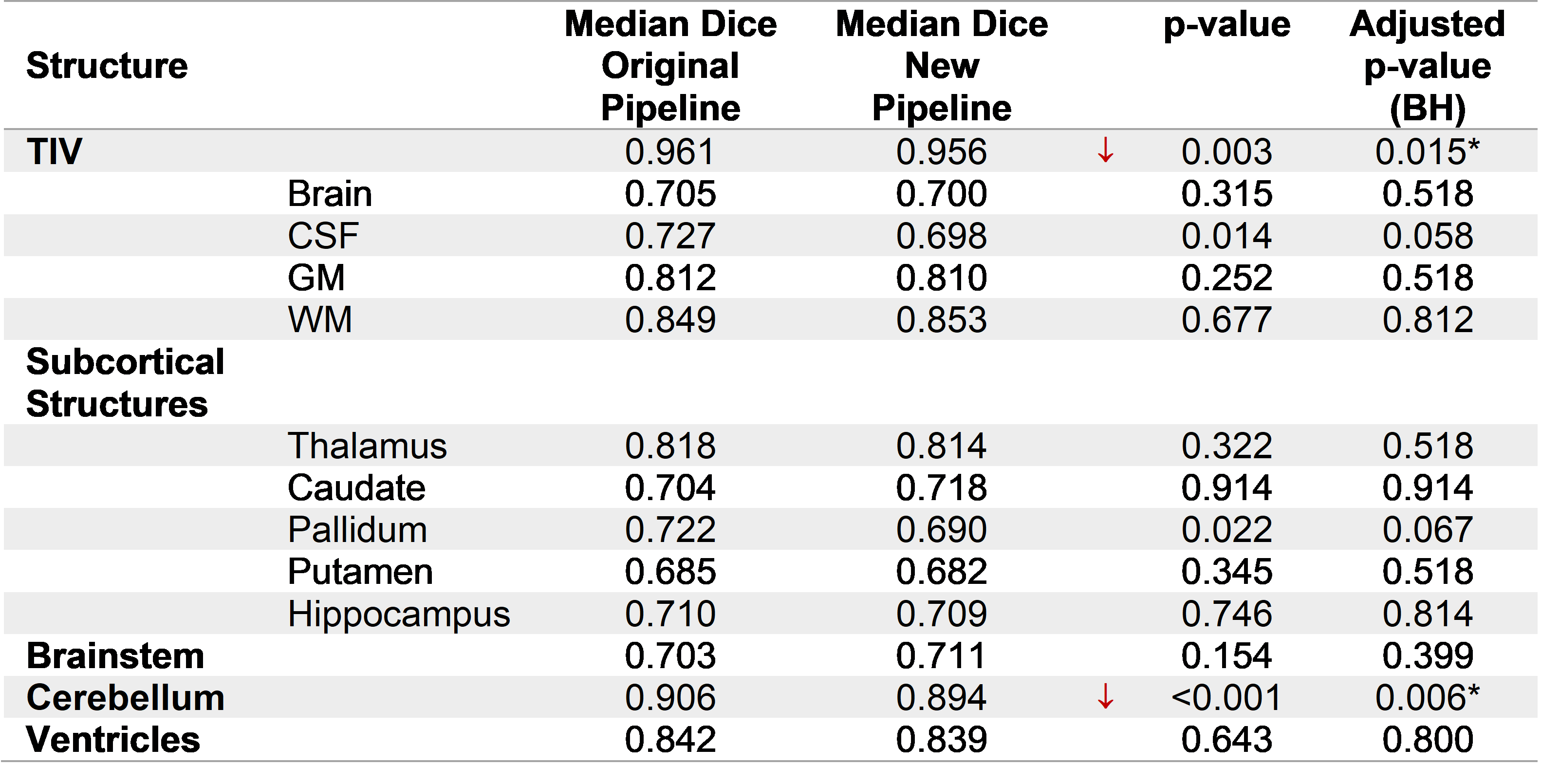Click the Median Dice New Pipeline header
Screen dimensions: 1541x766
pyautogui.click(x=941, y=65)
